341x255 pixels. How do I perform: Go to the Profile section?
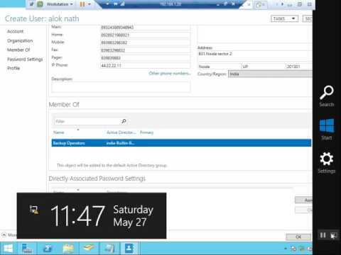click(x=13, y=68)
